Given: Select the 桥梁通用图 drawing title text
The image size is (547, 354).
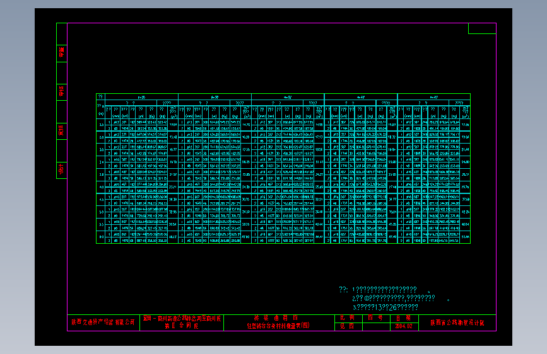Looking at the screenshot, I should point(276,317).
